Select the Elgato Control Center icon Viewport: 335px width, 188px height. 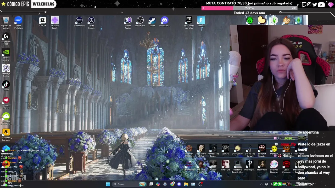pyautogui.click(x=91, y=23)
